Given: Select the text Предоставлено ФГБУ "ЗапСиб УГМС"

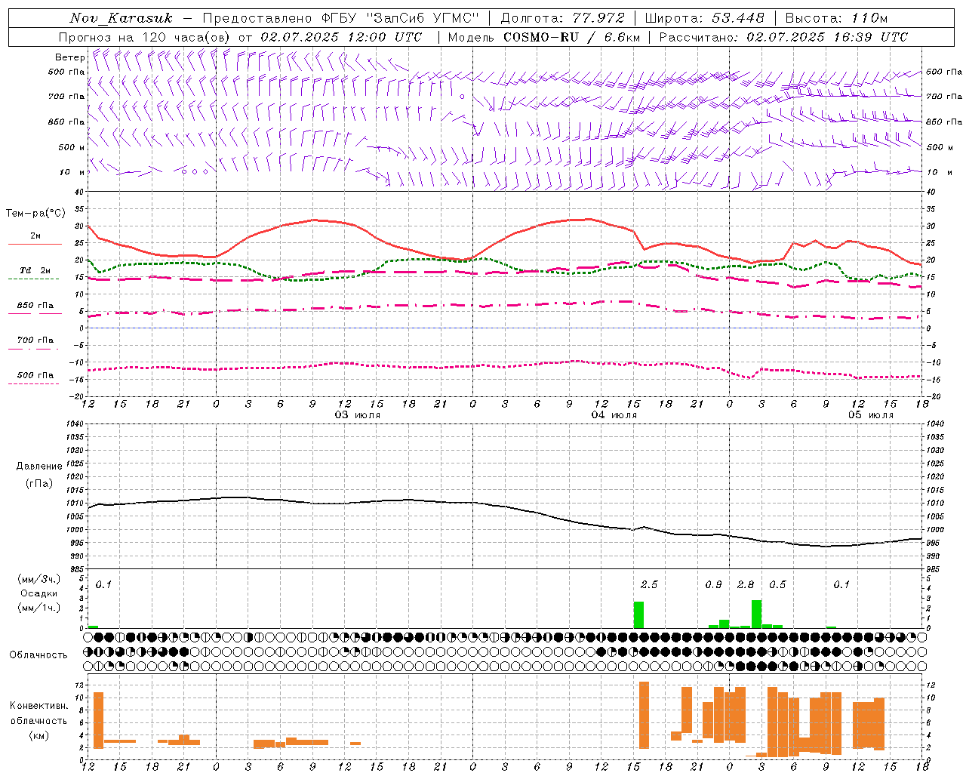Looking at the screenshot, I should click(340, 18).
